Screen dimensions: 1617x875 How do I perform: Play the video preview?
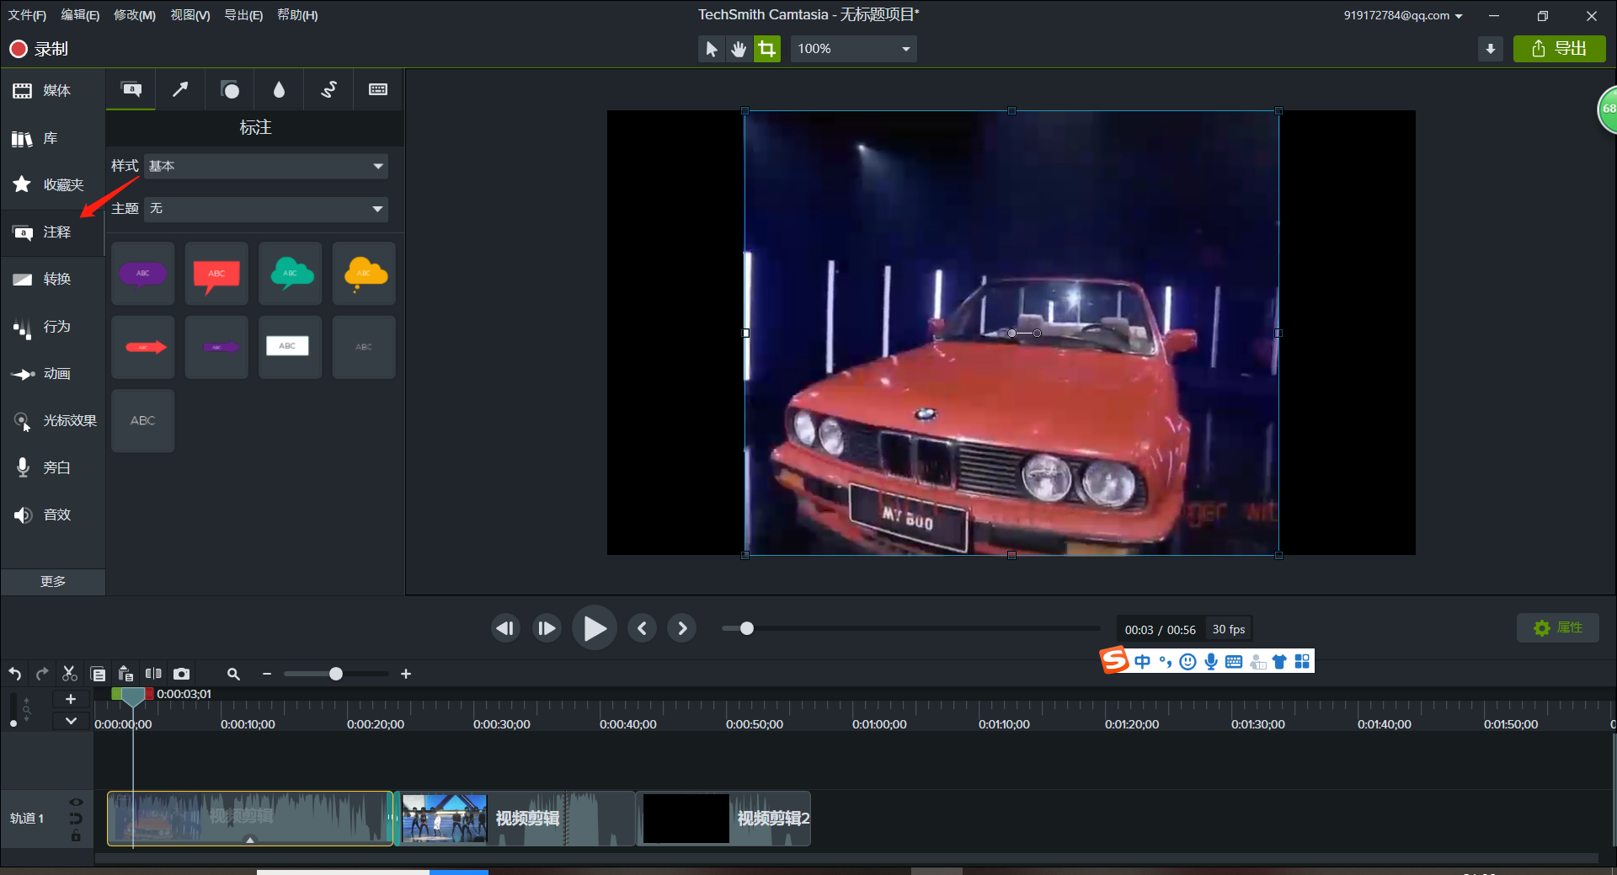tap(595, 628)
